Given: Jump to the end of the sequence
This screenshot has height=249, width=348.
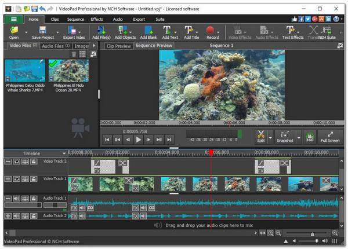Looking at the screenshot, I should coord(169,140).
